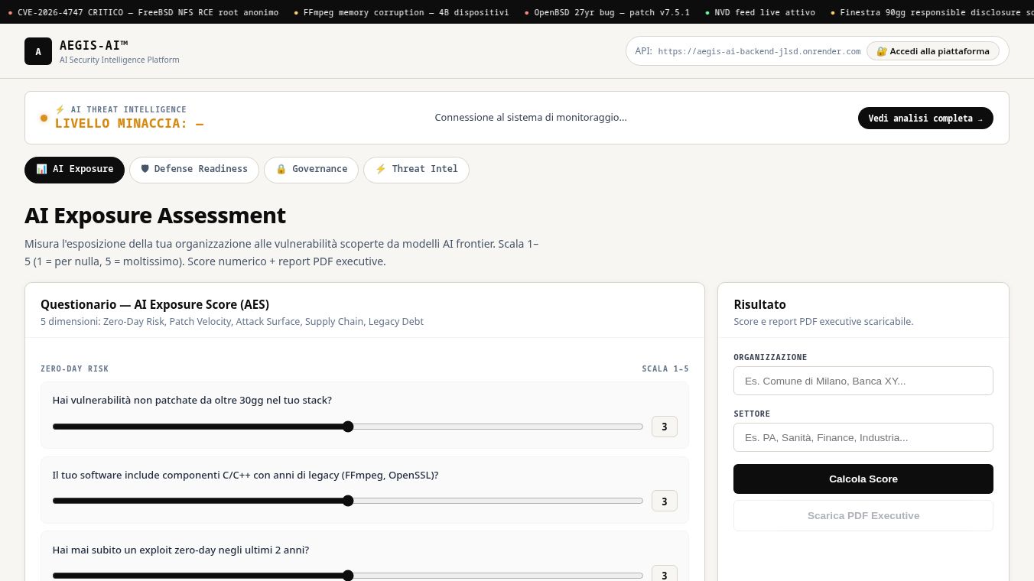Click the C/C++ legacy components slider handle

click(348, 501)
